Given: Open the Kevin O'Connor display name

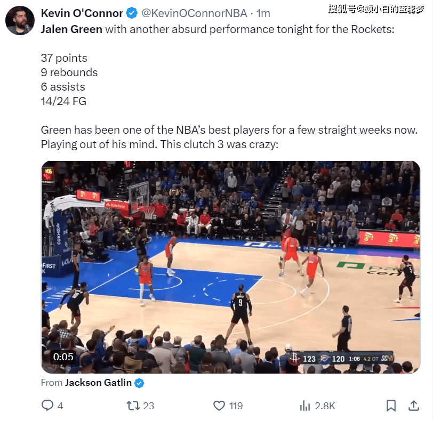Looking at the screenshot, I should [x=82, y=13].
